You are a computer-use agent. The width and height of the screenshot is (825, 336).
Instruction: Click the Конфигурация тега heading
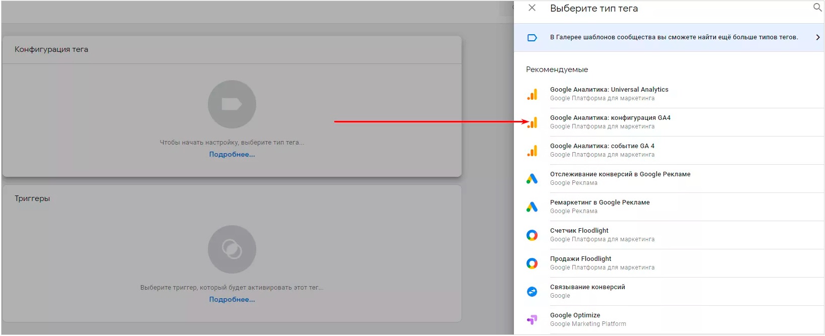point(51,49)
